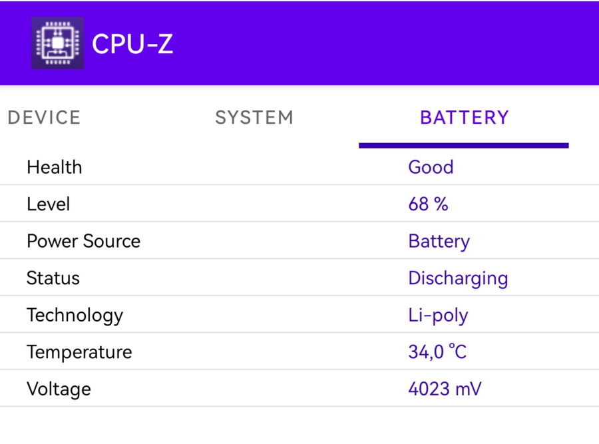Click the Status row label
Image resolution: width=599 pixels, height=444 pixels.
pyautogui.click(x=53, y=278)
